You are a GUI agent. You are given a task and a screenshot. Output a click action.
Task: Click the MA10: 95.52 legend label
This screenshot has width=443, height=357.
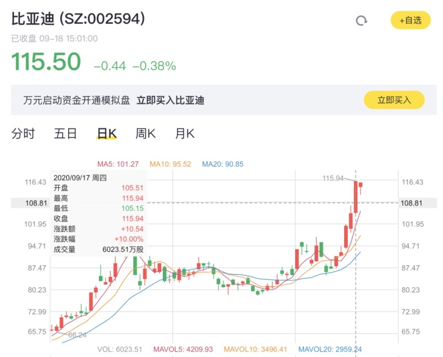click(x=170, y=164)
